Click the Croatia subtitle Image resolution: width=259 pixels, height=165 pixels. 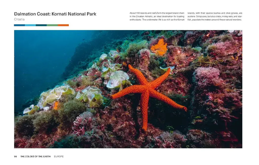point(19,19)
